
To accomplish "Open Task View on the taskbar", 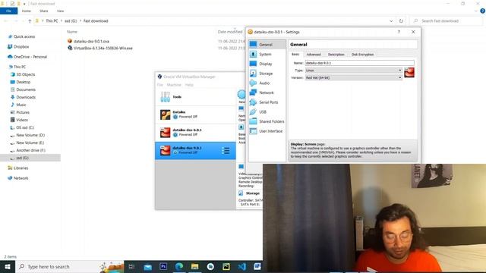I will [131, 266].
